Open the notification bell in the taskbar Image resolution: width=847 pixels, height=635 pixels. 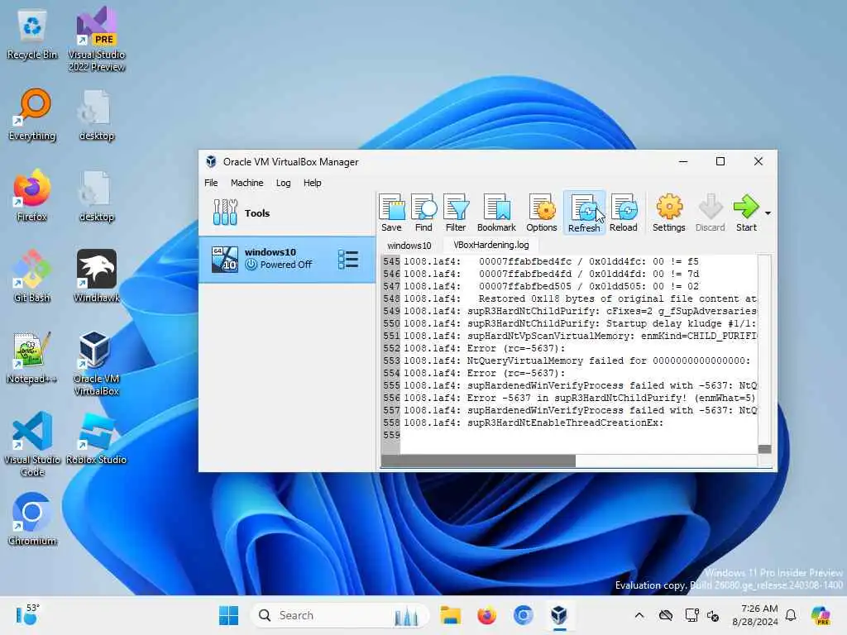791,615
